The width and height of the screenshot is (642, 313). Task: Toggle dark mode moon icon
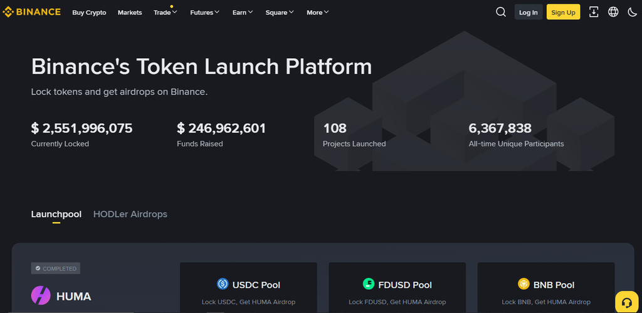point(632,12)
